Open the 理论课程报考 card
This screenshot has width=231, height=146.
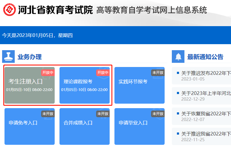(85, 85)
